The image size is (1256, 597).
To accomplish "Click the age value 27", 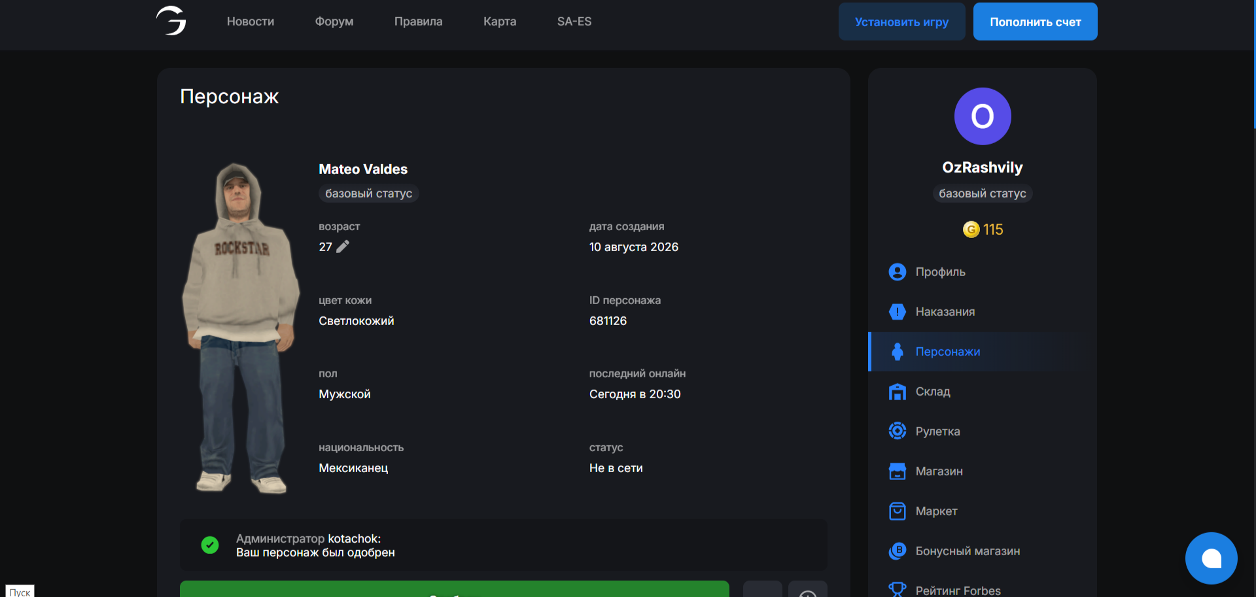I will (326, 247).
